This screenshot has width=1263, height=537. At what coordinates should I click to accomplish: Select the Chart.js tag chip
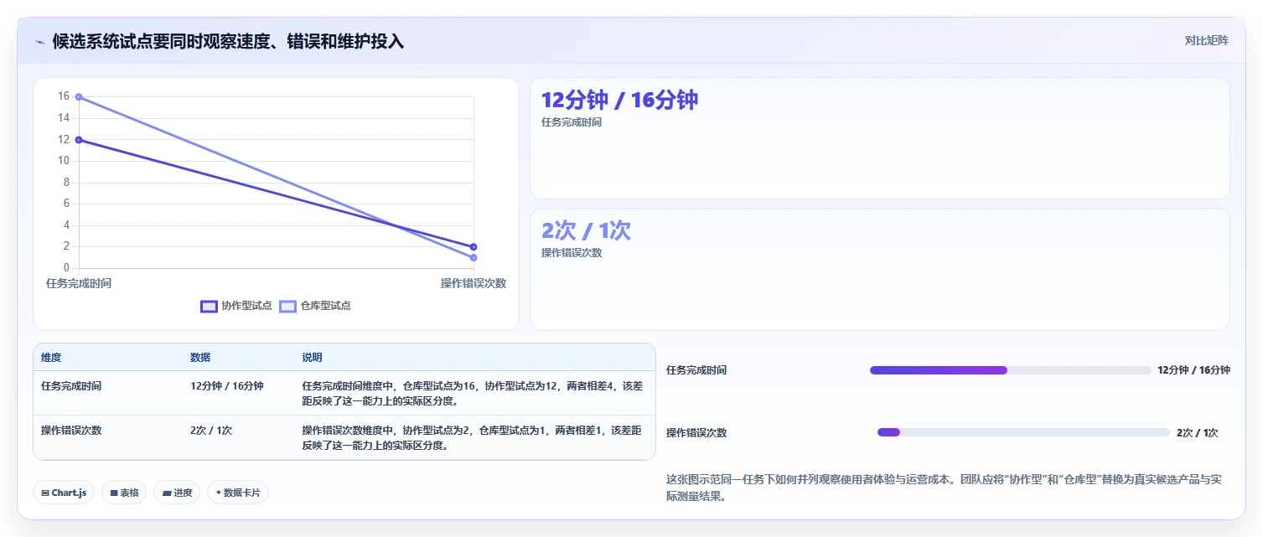point(64,493)
